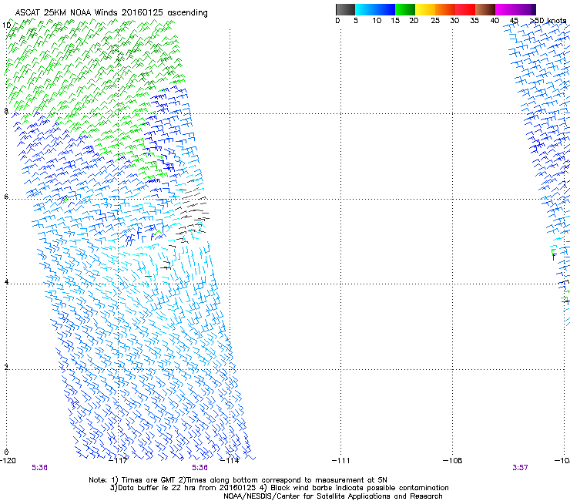Viewport: 570px width, 501px height.
Task: Click the cyan-blue 5-15 knots color band
Action: (x=375, y=9)
